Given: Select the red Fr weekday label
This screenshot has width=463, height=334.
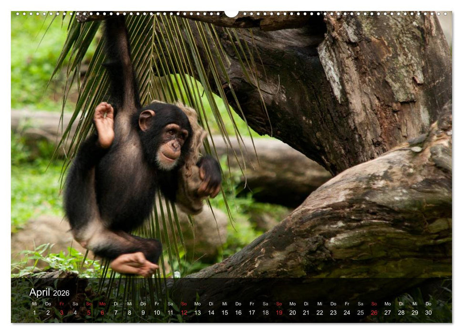Looking at the screenshot, I should tap(62, 304).
